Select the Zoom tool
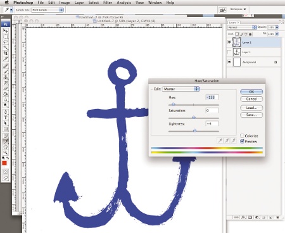Screen dimensions: 285x233 (x=5, y=153)
